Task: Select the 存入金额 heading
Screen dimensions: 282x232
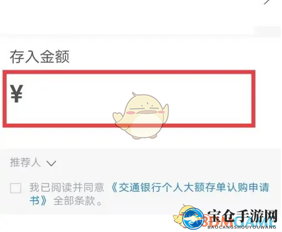Action: tap(40, 56)
